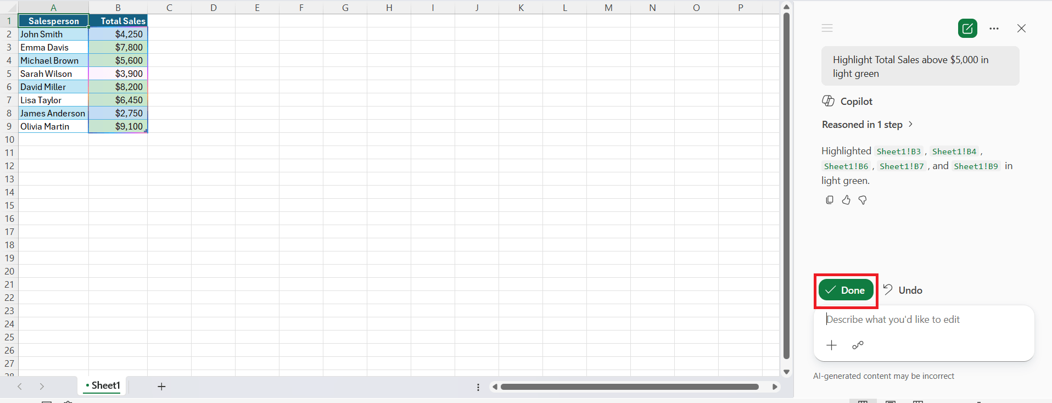1052x403 pixels.
Task: Select the Total Sales header cell
Action: coord(118,21)
